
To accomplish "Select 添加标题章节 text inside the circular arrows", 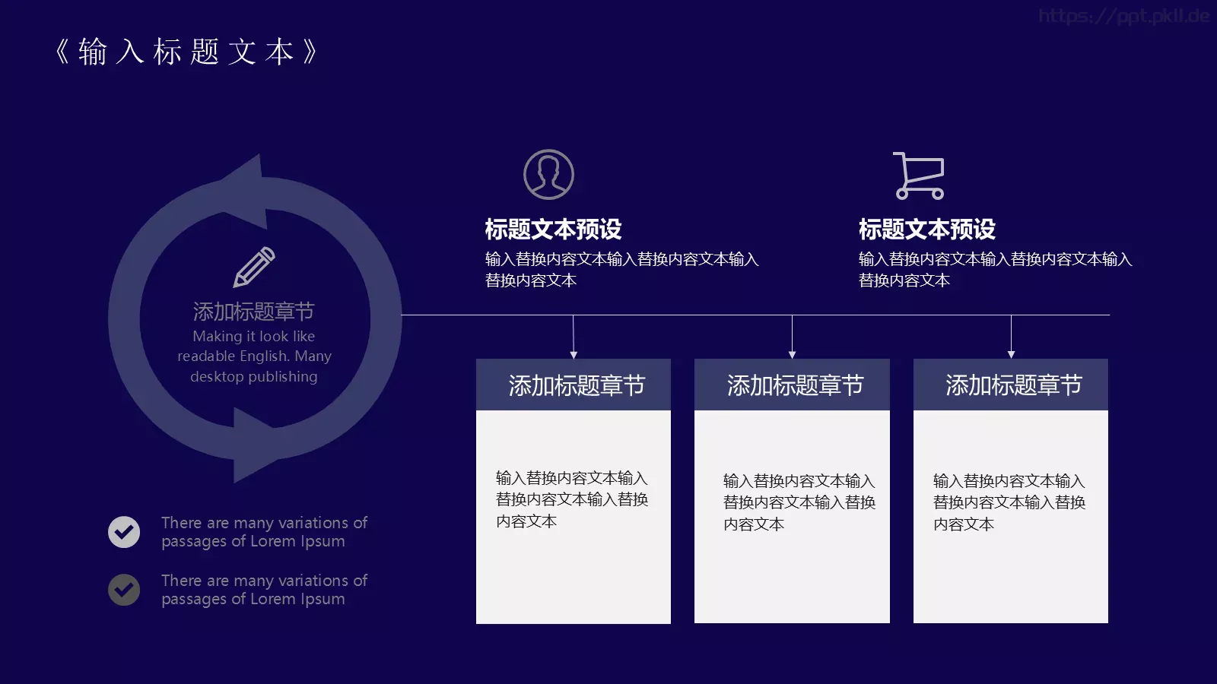I will coord(253,312).
